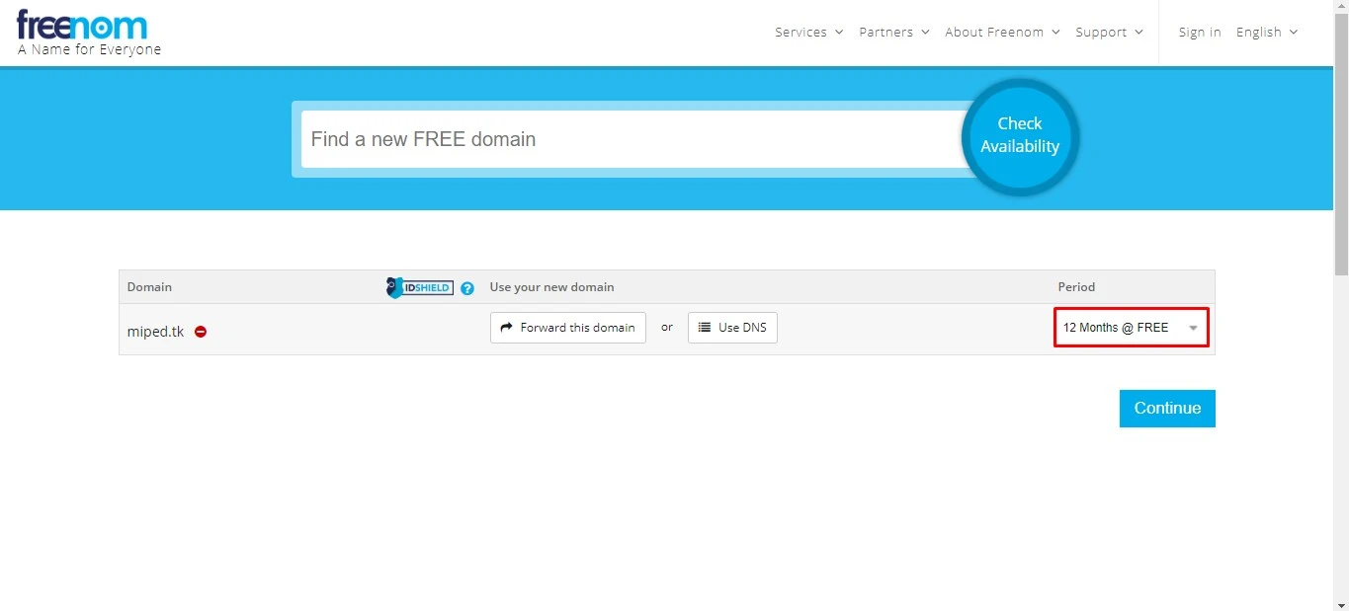Click the Use your new domain header
1349x611 pixels.
coord(551,287)
